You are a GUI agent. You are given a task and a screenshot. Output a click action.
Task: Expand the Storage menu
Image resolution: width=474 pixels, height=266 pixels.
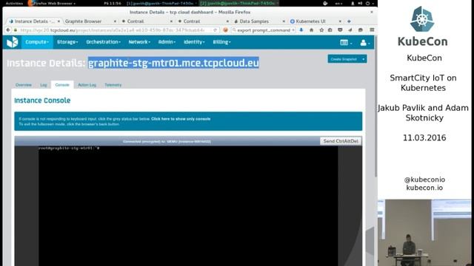tap(67, 42)
